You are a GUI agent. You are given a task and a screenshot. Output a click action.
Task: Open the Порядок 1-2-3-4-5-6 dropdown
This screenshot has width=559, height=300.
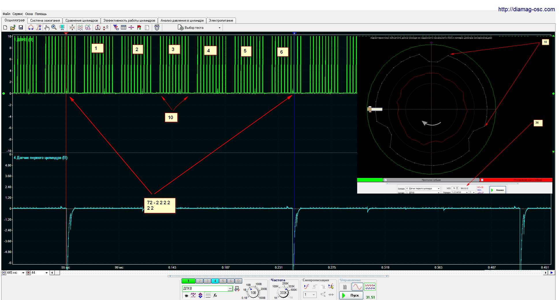(460, 192)
